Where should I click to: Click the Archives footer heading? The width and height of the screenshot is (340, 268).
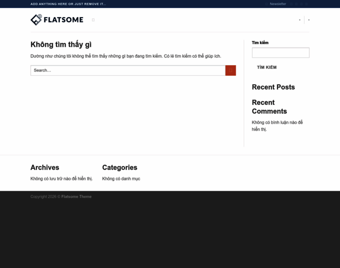[x=45, y=167]
